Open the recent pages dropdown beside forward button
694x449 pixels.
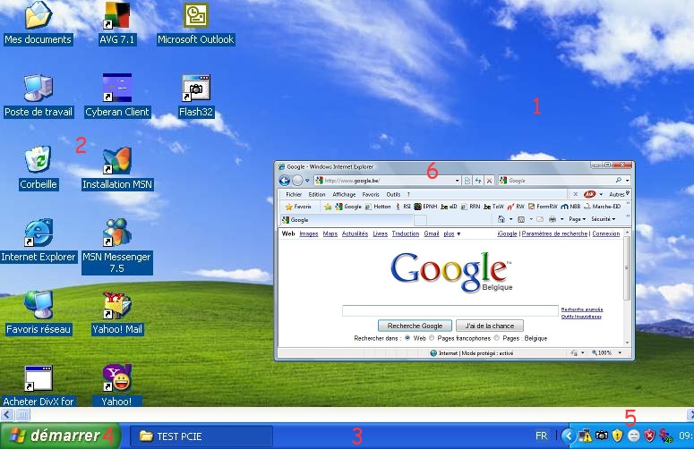point(307,181)
